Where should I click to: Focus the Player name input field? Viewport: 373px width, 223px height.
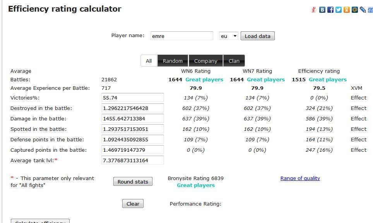182,36
